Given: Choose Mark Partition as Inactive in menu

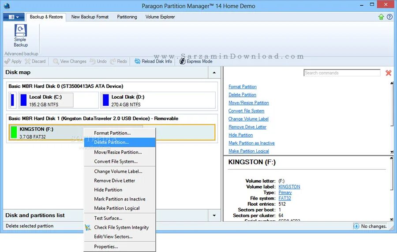Looking at the screenshot, I should tap(120, 199).
